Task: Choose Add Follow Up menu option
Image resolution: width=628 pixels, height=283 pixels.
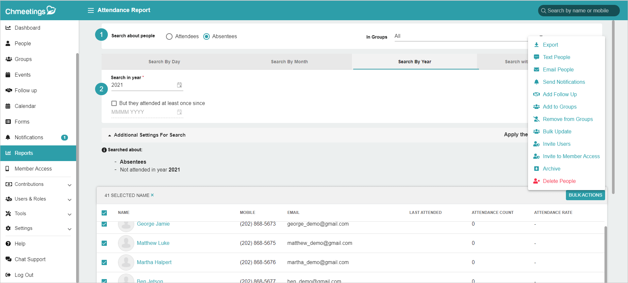Action: [x=560, y=94]
